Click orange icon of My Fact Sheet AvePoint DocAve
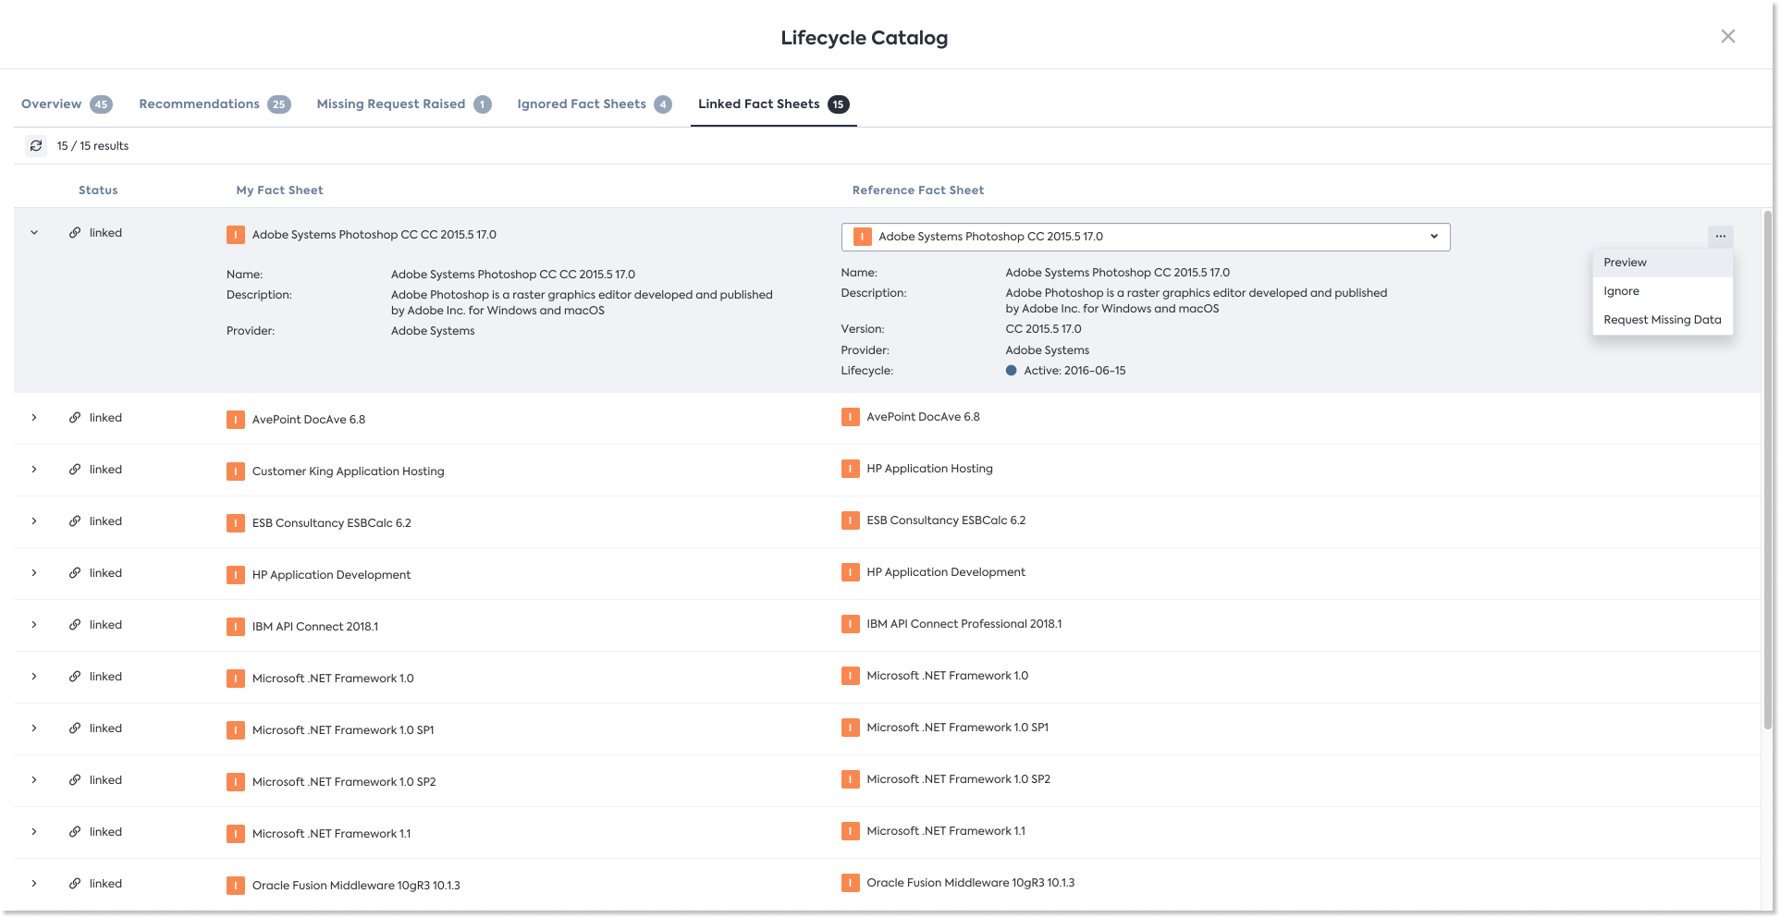The width and height of the screenshot is (1780, 918). point(236,420)
